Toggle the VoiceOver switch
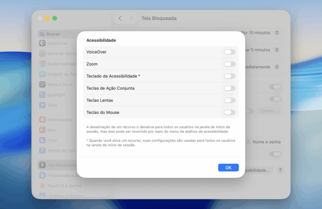 229,52
